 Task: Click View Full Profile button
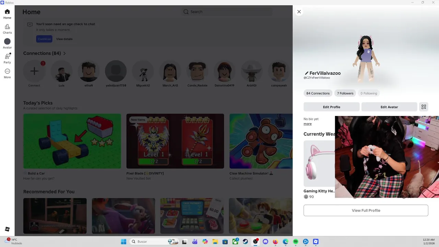tap(366, 210)
